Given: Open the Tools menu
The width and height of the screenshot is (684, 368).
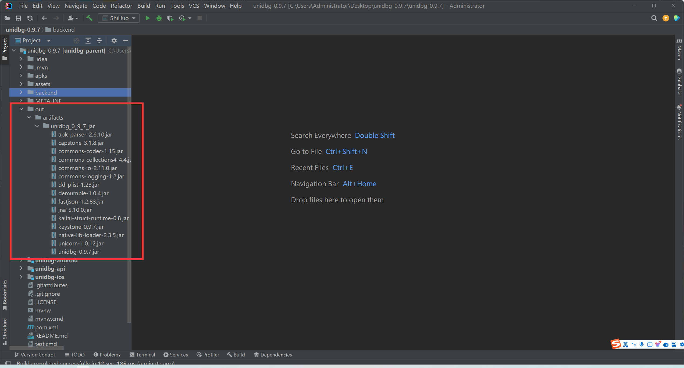Looking at the screenshot, I should 177,6.
